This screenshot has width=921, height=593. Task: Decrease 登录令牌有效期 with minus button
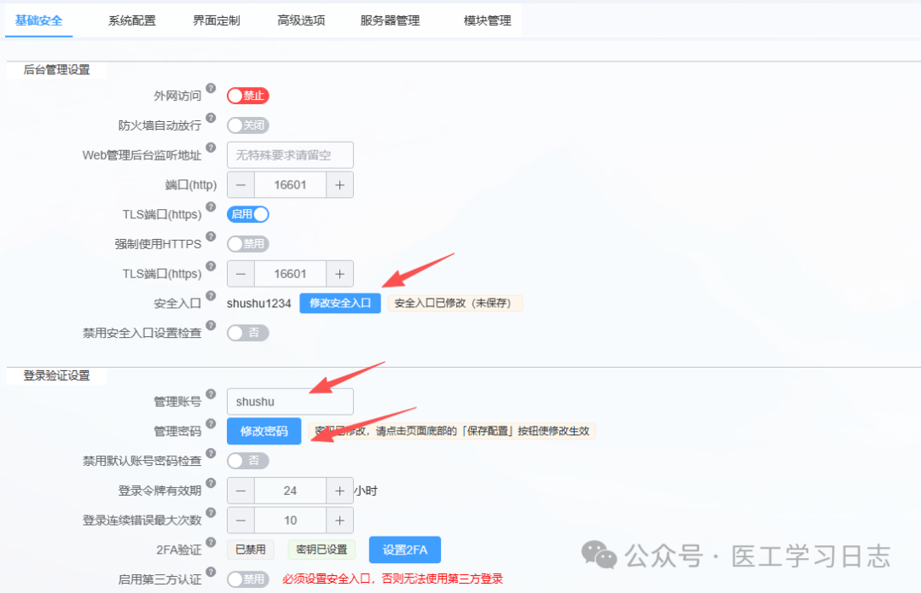point(240,491)
